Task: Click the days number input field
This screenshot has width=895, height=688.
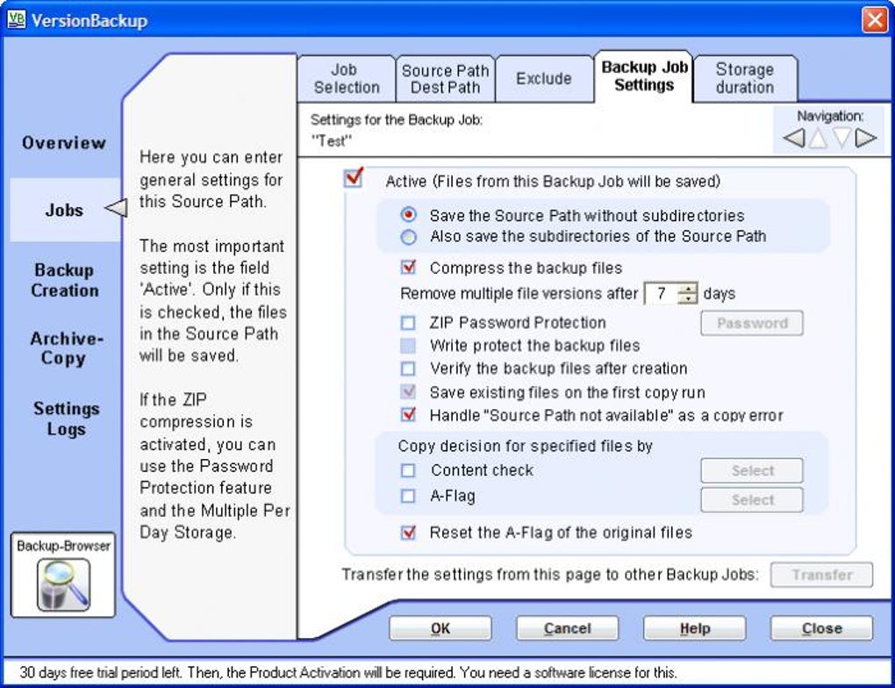Action: pos(661,293)
